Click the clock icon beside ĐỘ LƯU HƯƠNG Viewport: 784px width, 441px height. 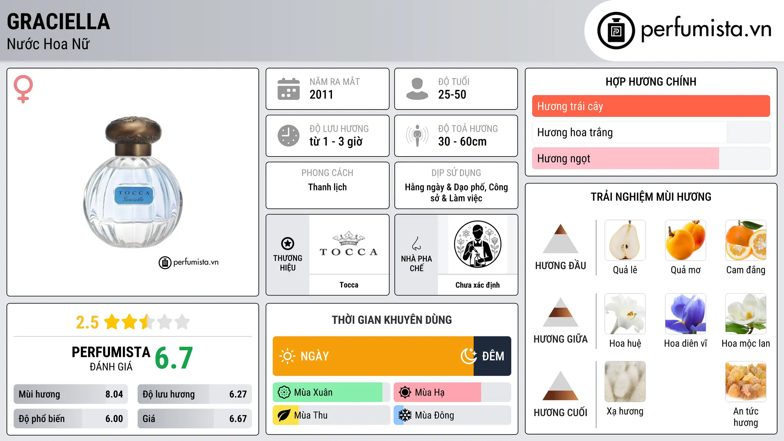coord(289,136)
